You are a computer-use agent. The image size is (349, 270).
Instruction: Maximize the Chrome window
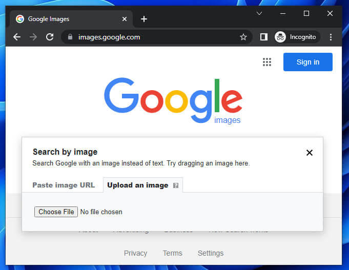coord(306,13)
